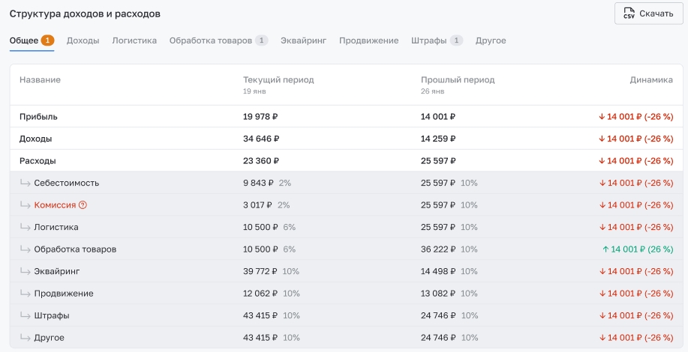Switch to the Логистика tab
Image resolution: width=688 pixels, height=352 pixels.
134,40
